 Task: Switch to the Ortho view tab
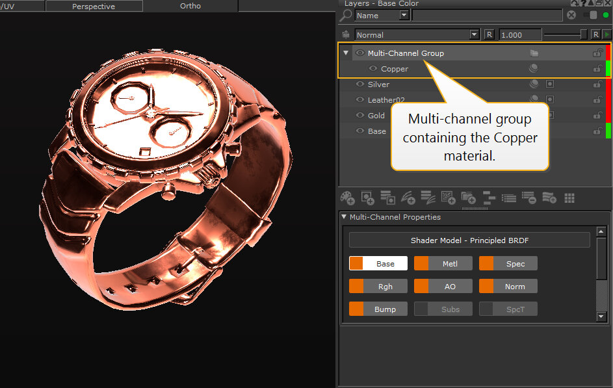[190, 6]
